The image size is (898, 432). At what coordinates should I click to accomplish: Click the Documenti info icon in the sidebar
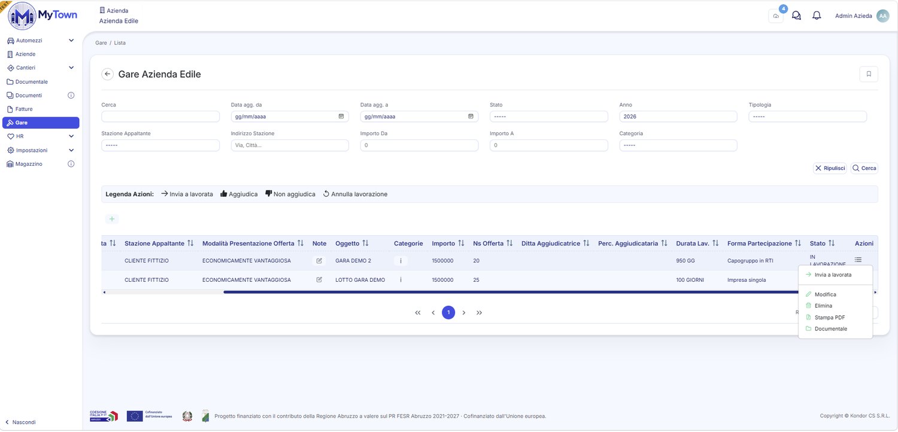pos(71,95)
